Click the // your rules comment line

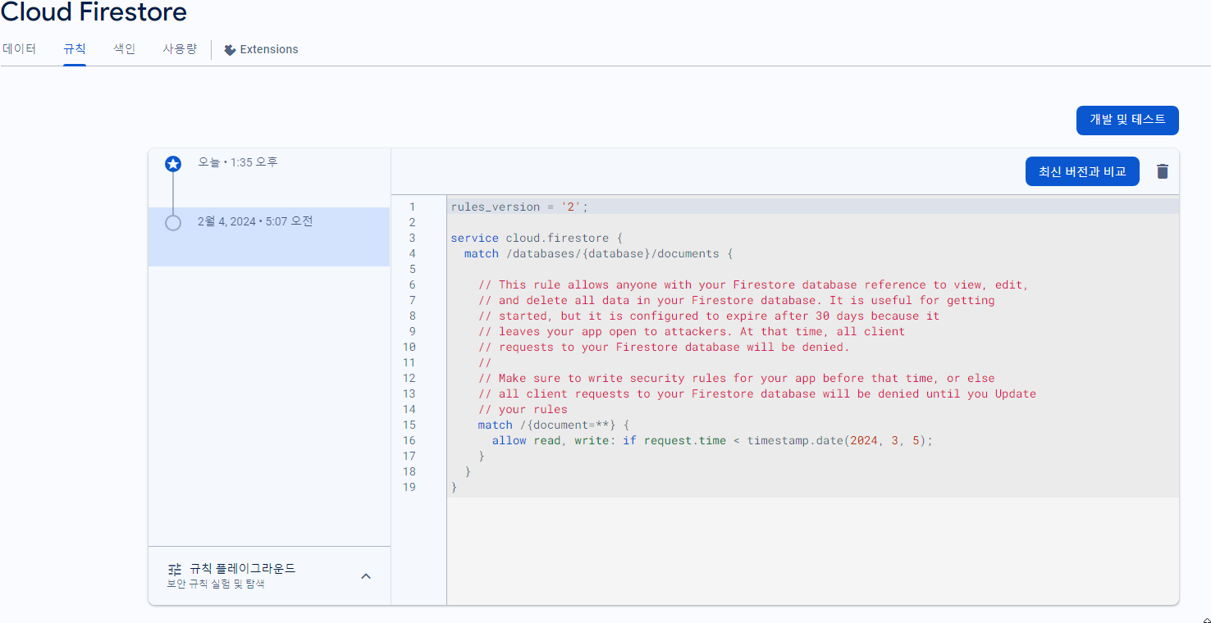(x=523, y=409)
